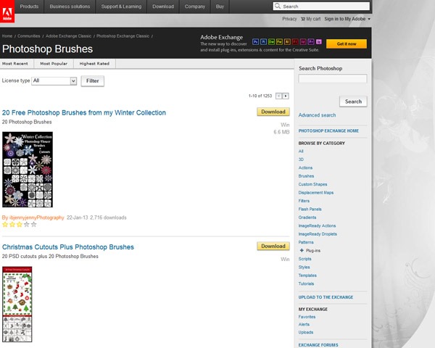Browse the Patterns category

306,242
